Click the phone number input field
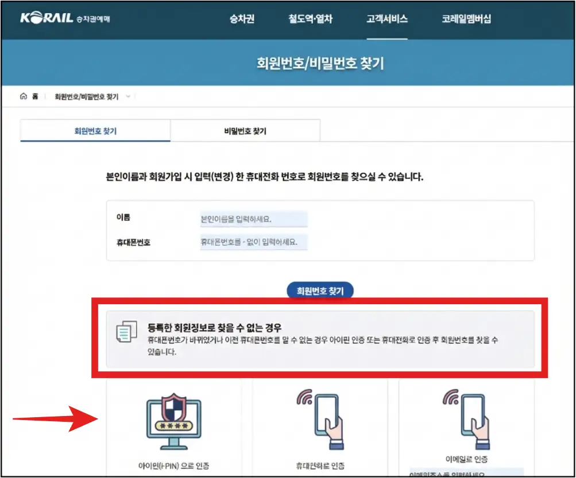The width and height of the screenshot is (576, 478). (253, 242)
